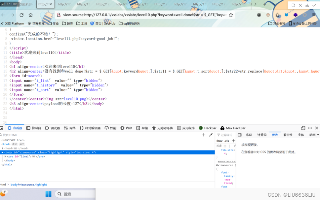
Task: Go to the browser home page
Action: 30,15
